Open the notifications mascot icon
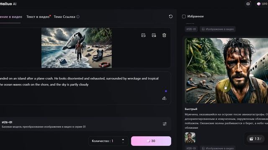Viewport: 268px width, 150px height. tap(248, 4)
